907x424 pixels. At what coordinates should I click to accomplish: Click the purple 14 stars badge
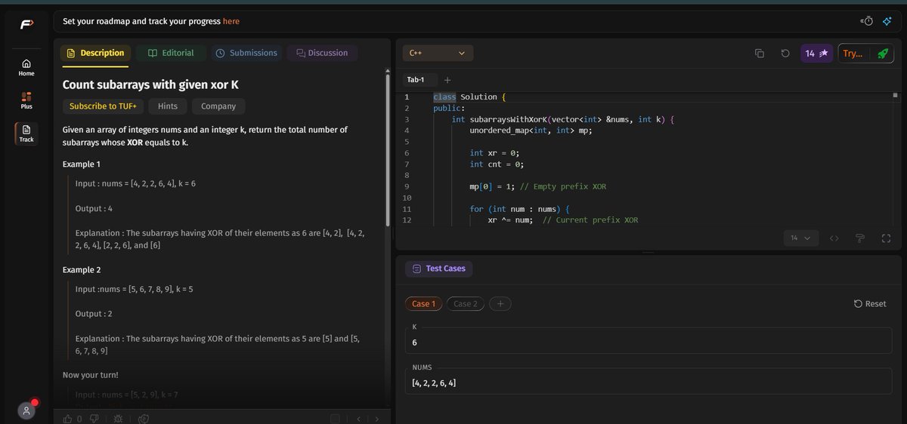(817, 54)
